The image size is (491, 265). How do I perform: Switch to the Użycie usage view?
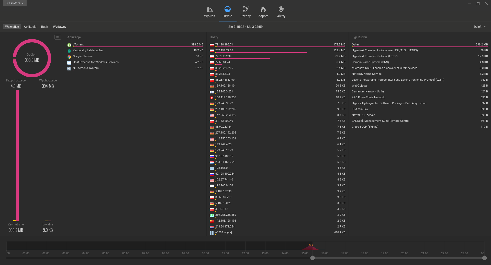[x=227, y=12]
